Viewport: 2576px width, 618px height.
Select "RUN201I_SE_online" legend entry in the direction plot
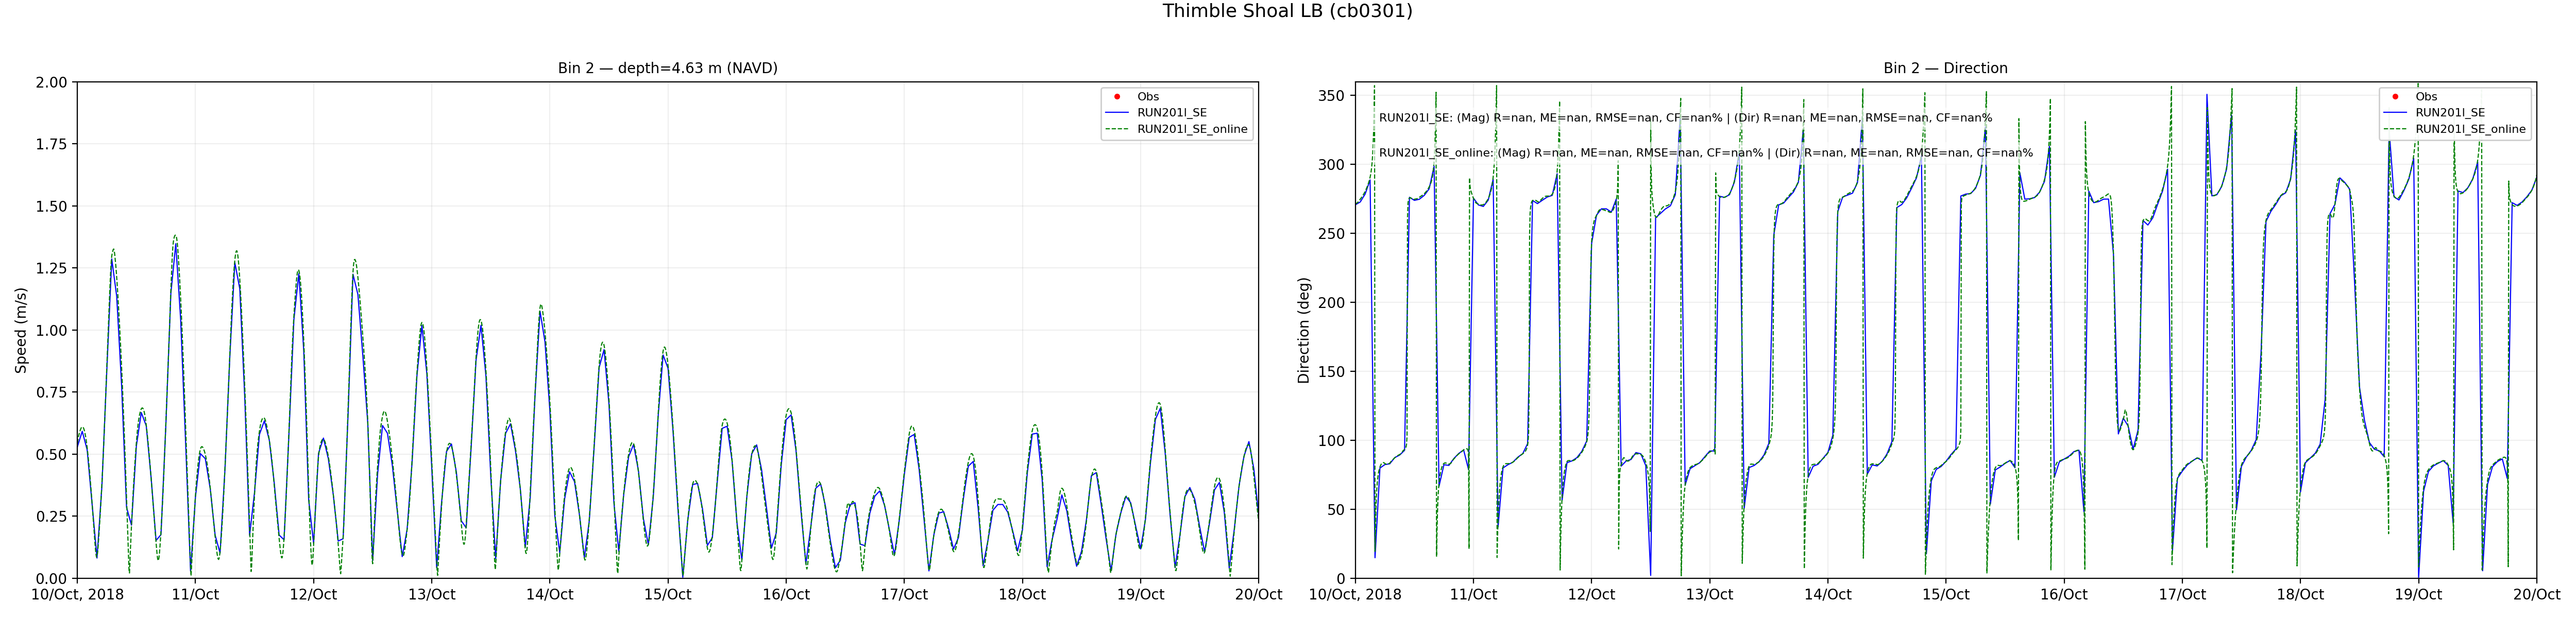point(2470,129)
